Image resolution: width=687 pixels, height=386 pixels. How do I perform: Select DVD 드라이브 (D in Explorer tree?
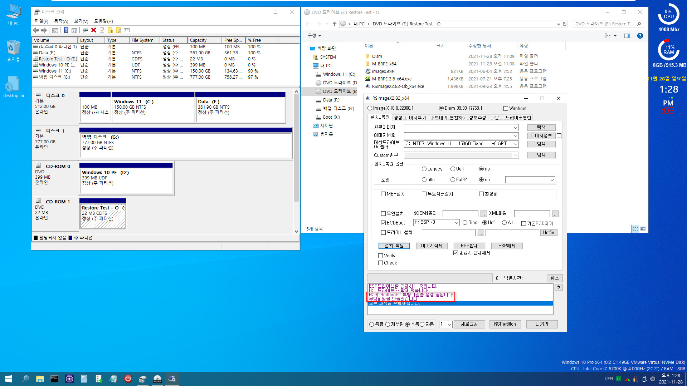pos(336,83)
